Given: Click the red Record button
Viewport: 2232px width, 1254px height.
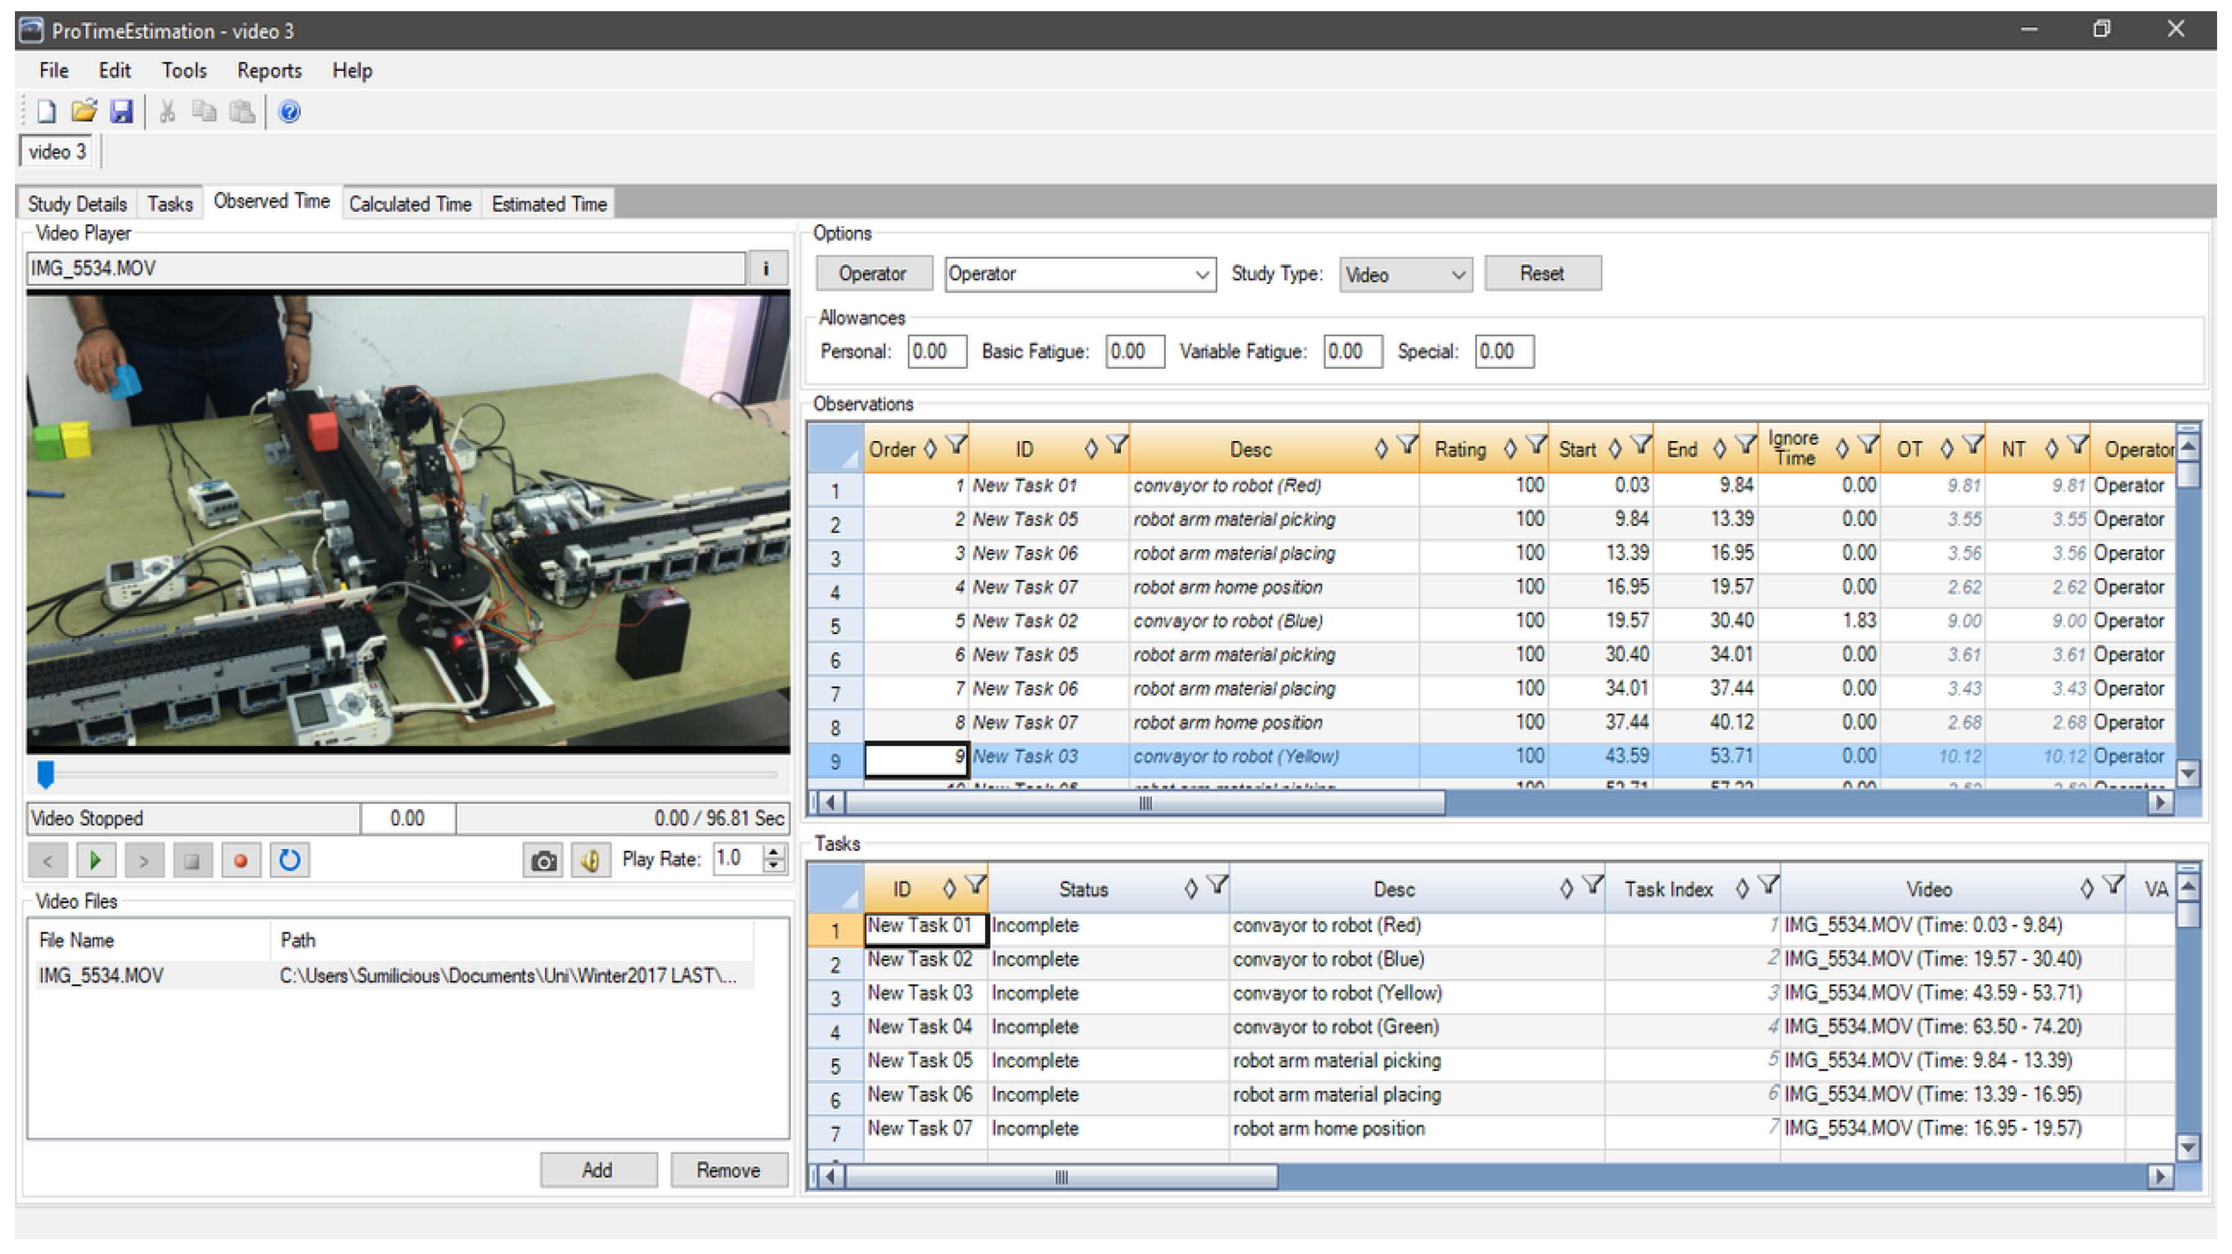Looking at the screenshot, I should click(x=241, y=861).
